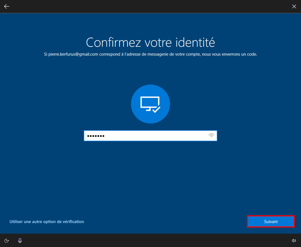
Task: Open 'Utiliser une autre option de vérification'
Action: pos(47,221)
